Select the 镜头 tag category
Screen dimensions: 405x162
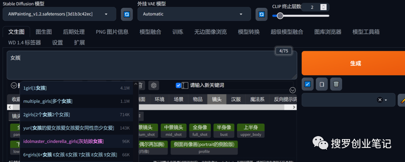[217, 99]
